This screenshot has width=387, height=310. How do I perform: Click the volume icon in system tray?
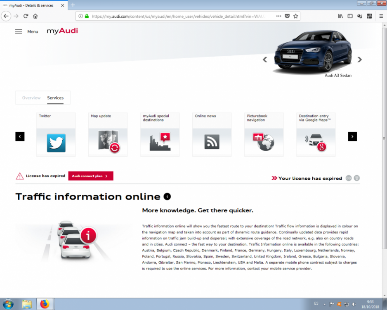click(354, 304)
